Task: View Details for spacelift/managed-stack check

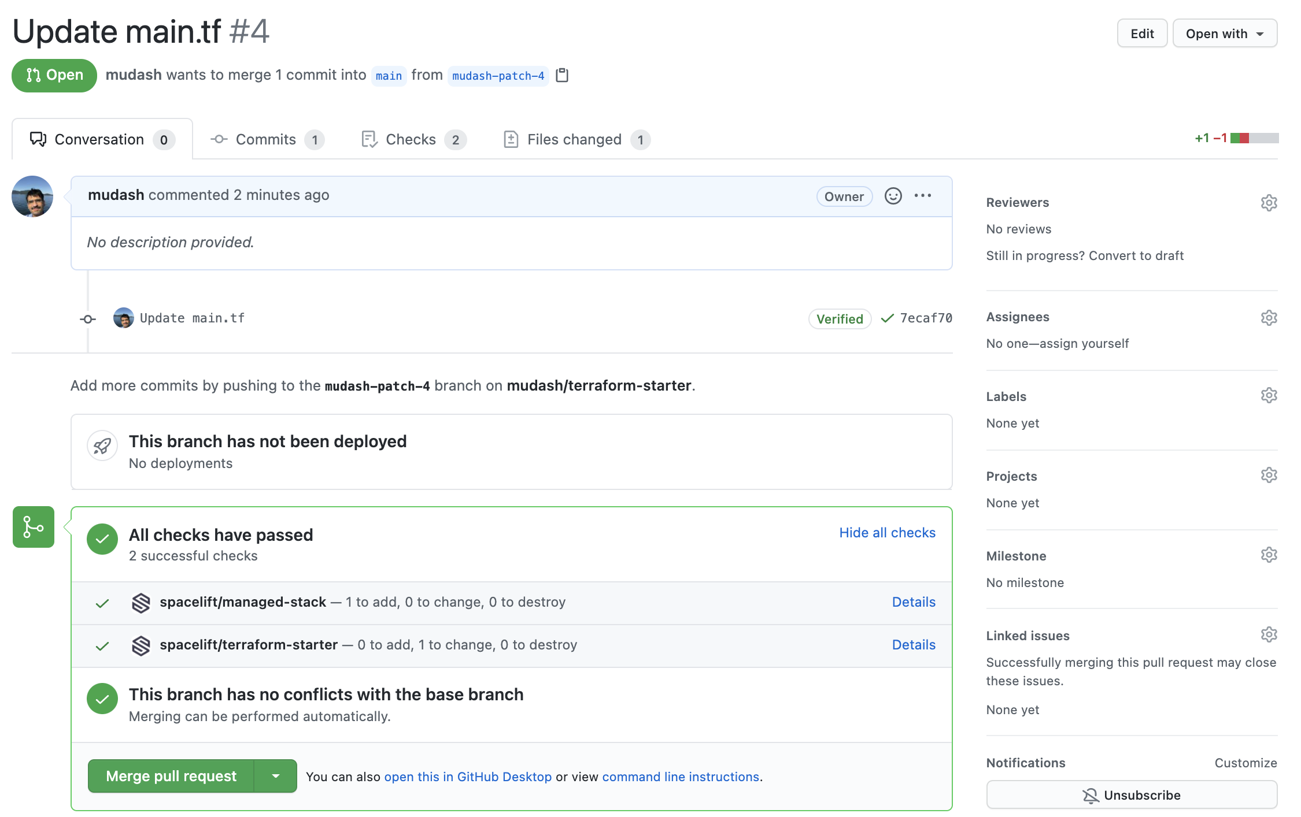Action: tap(913, 602)
